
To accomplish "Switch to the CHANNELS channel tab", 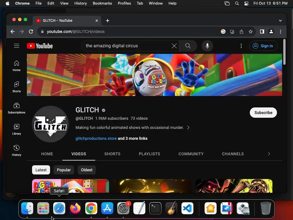I will [233, 154].
